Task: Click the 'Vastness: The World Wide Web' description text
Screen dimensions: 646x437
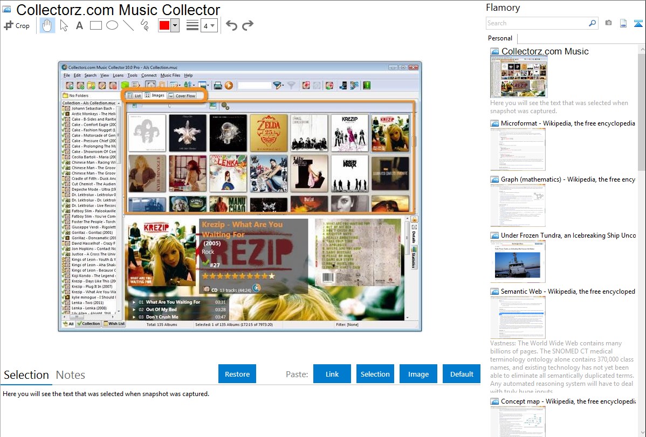Action: [x=562, y=367]
